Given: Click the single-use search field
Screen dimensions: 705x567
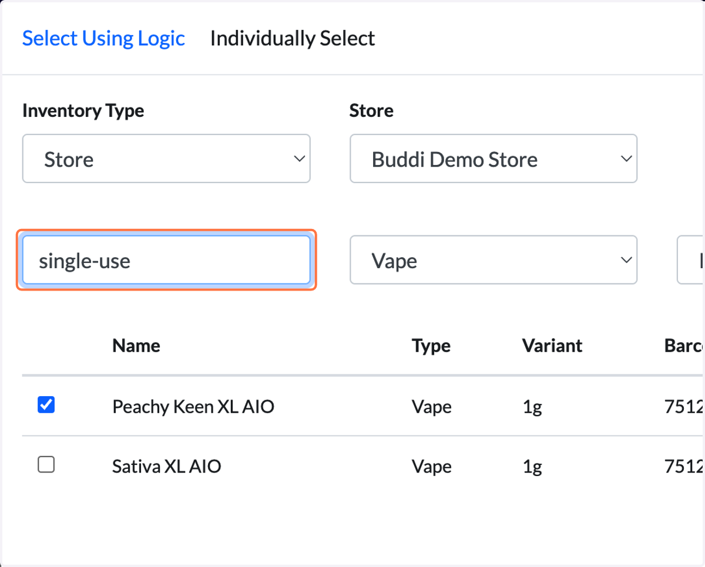Looking at the screenshot, I should tap(166, 260).
